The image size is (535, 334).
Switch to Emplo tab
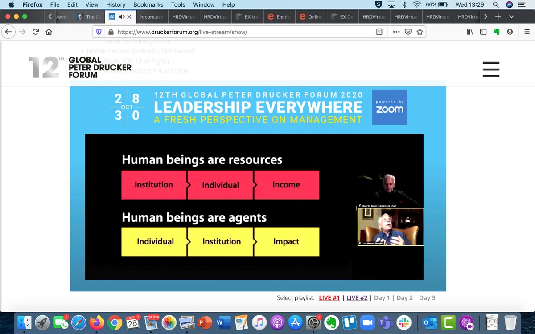coord(279,17)
